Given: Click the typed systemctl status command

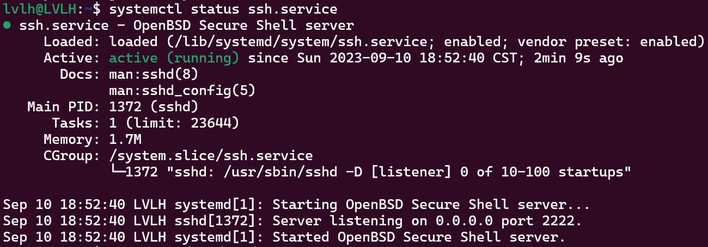Looking at the screenshot, I should pos(223,9).
